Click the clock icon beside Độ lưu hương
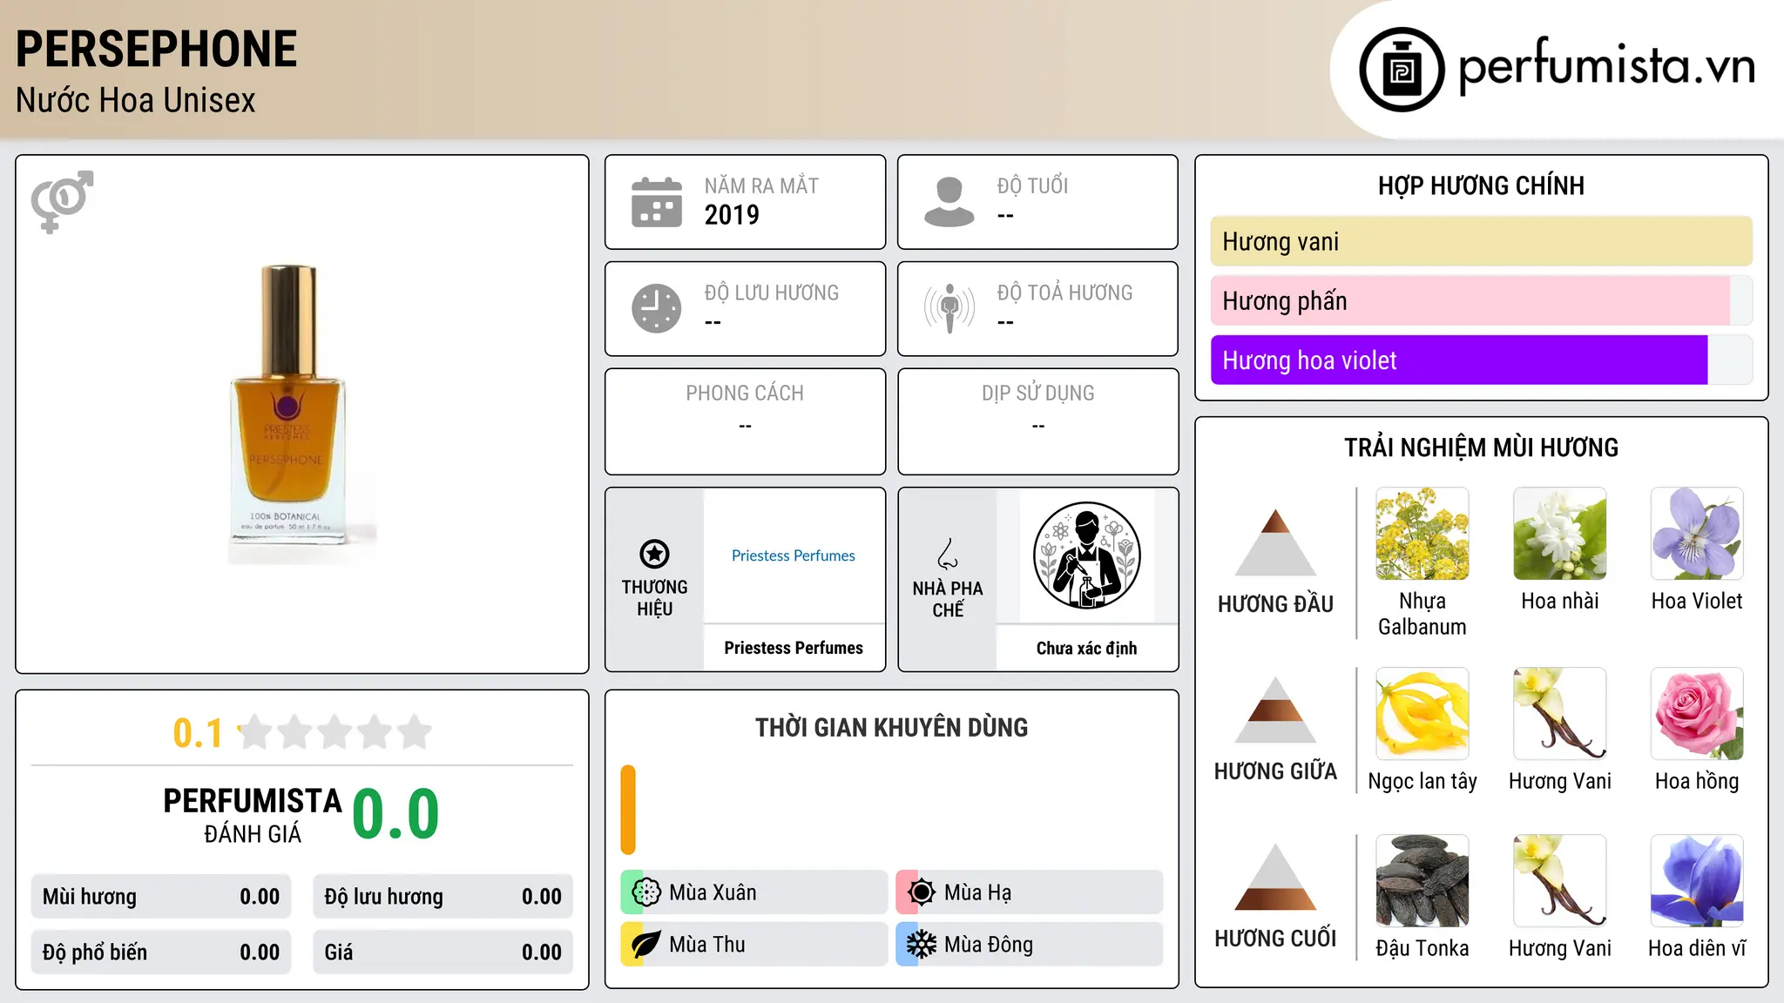Screen dimensions: 1784x1003 [657, 308]
